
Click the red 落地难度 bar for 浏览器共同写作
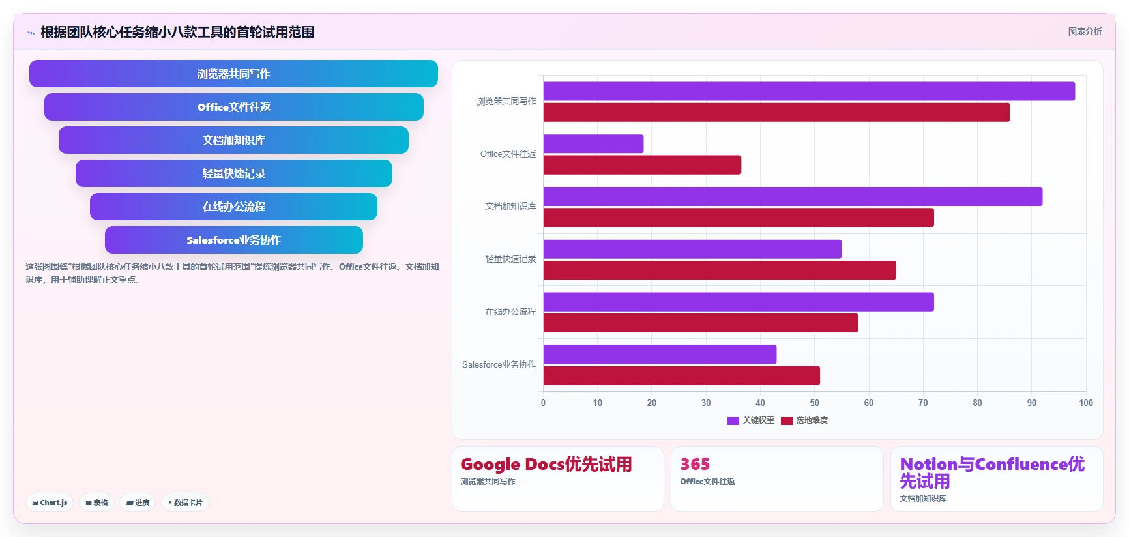pyautogui.click(x=776, y=112)
